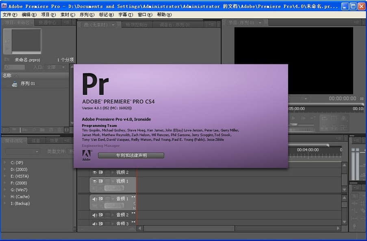The width and height of the screenshot is (367, 241).
Task: Click the project panel trash icon
Action: (60, 129)
